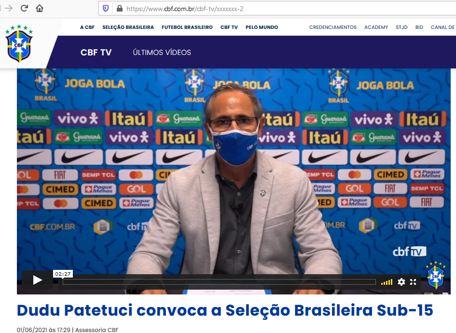Click the browser address bar URL
The height and width of the screenshot is (333, 456).
185,9
